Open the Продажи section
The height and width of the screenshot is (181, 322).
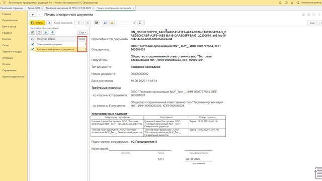point(7,33)
